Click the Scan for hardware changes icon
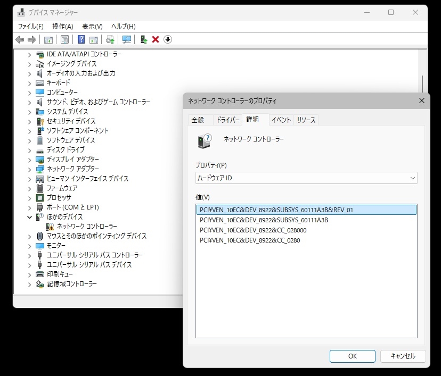The width and height of the screenshot is (441, 376). 127,39
